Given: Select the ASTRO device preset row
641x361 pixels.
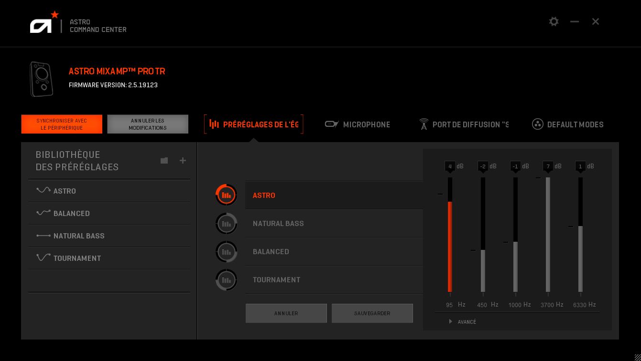Looking at the screenshot, I should tap(334, 195).
